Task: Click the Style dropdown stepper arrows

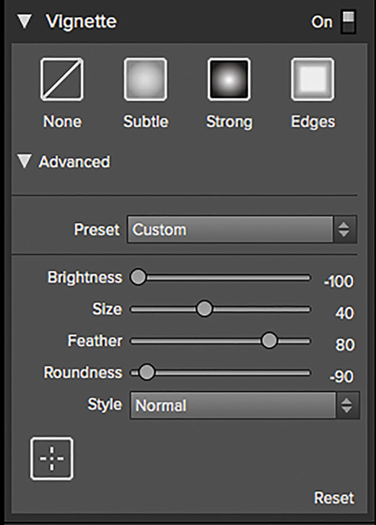Action: 347,405
